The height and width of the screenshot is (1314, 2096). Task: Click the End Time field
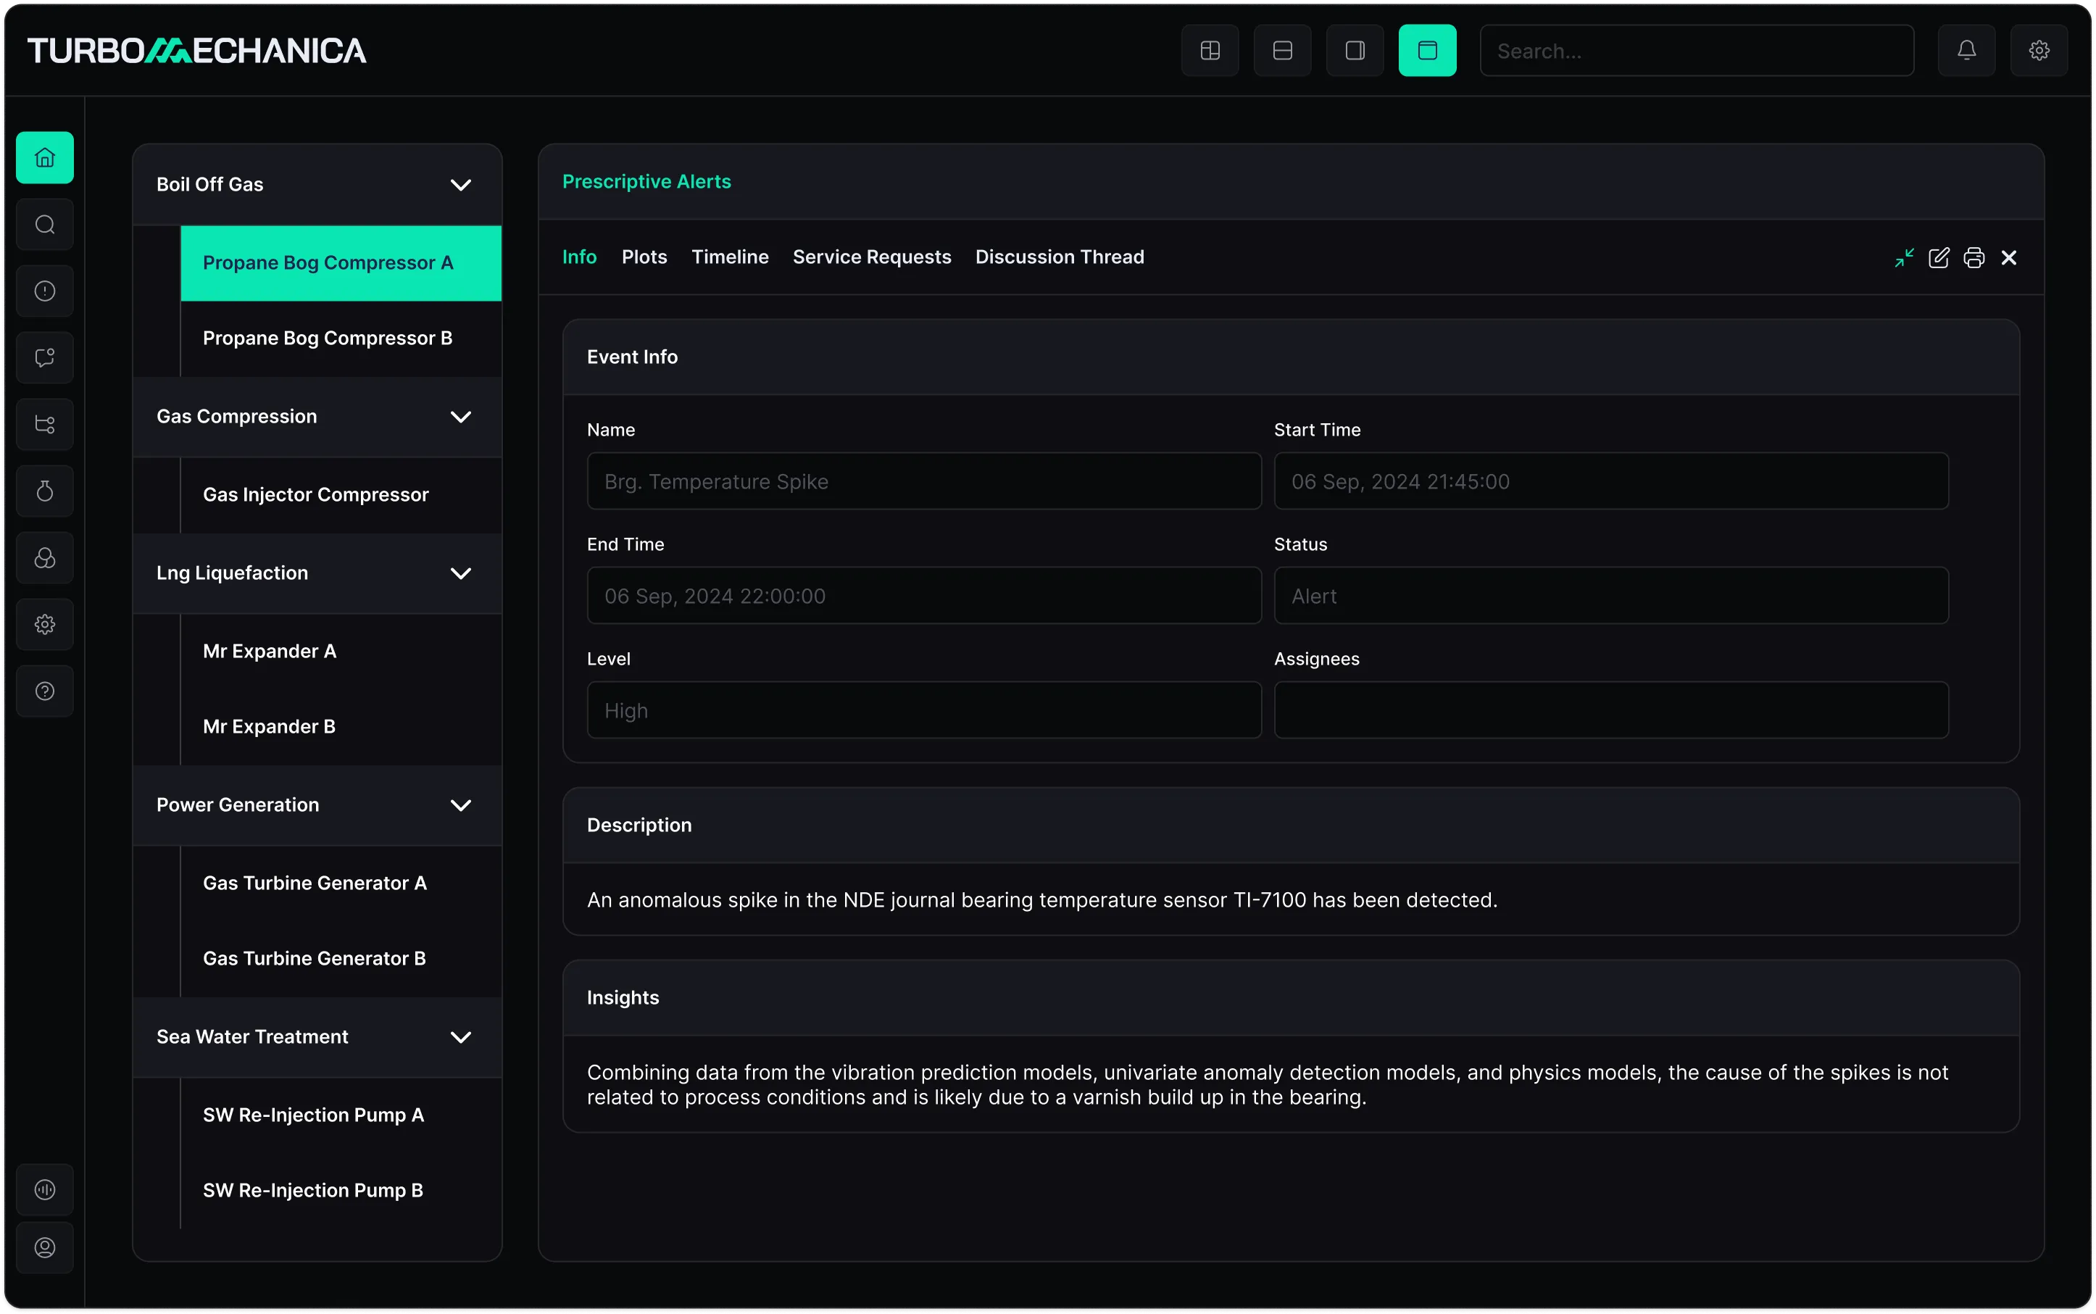click(924, 595)
